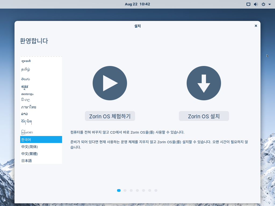Expand the system menu arrow in top bar
275x206 pixels.
(x=270, y=4)
